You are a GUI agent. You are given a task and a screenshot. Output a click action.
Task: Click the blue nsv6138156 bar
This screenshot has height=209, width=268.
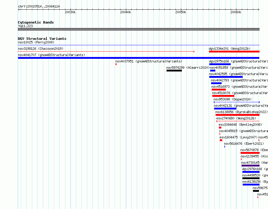(251, 185)
